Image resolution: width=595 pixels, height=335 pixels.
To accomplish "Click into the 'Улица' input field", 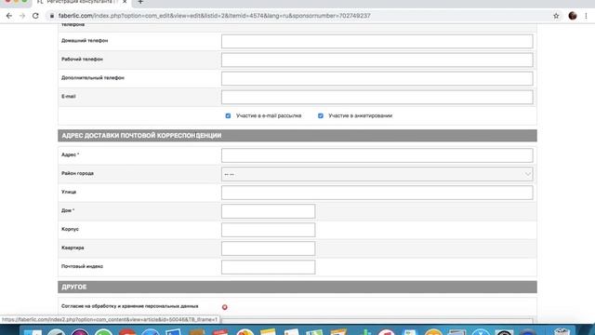I will coord(377,193).
